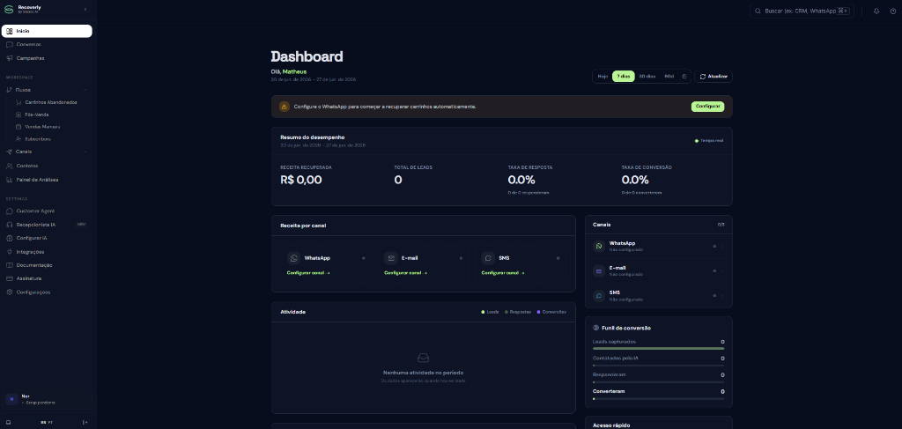Screen dimensions: 902x429
Task: Open E-mail row chevron in Canais panel
Action: [722, 270]
